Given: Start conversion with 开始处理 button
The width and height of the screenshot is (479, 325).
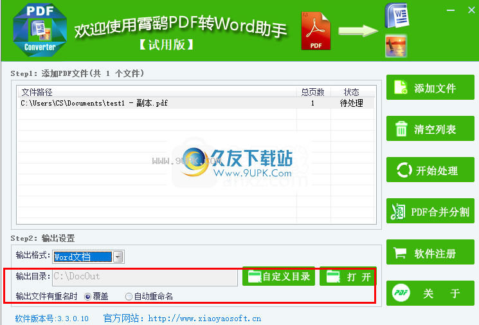Looking at the screenshot, I should click(x=430, y=170).
